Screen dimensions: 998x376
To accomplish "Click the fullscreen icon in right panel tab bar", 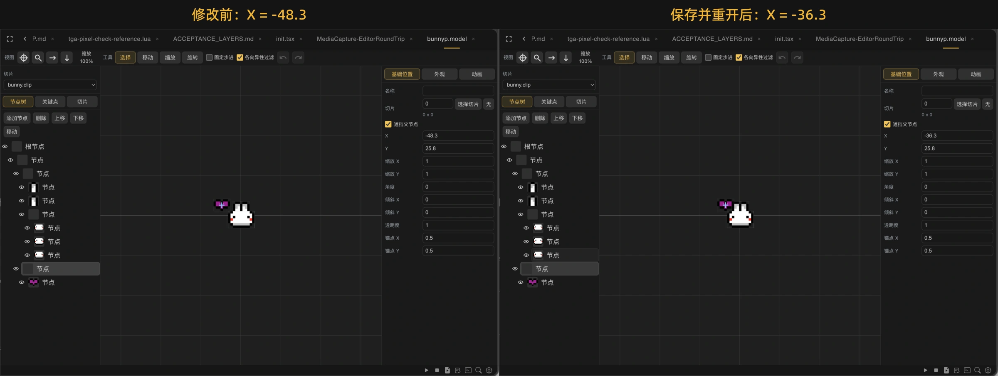I will coord(509,39).
